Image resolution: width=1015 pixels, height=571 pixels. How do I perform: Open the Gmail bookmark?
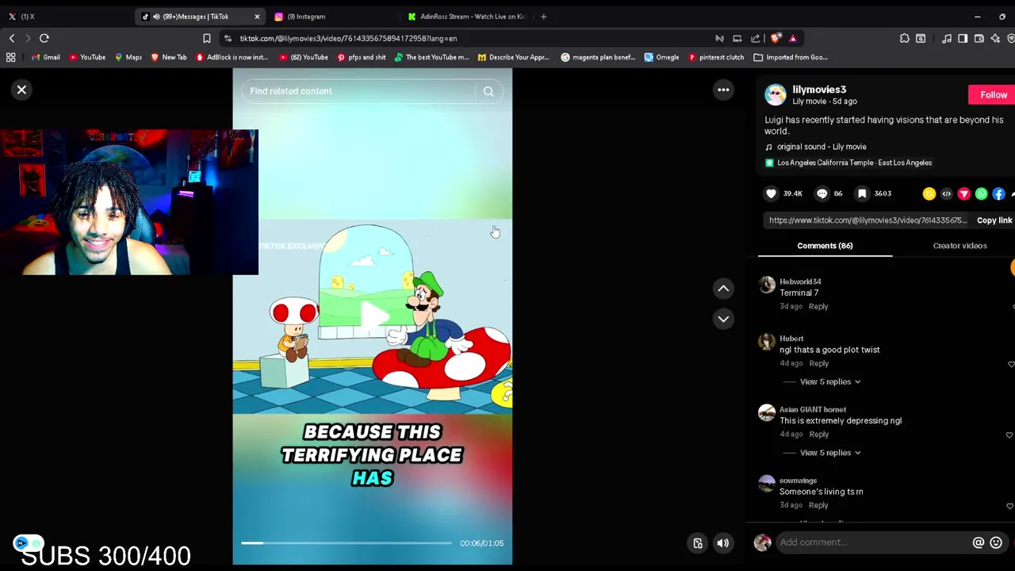pos(45,57)
